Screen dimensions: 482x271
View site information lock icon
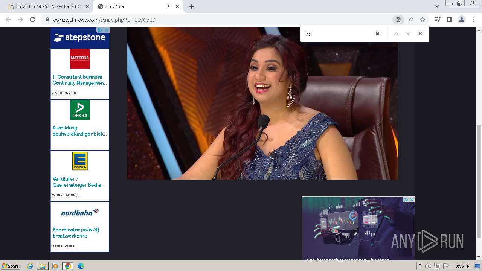pyautogui.click(x=47, y=20)
